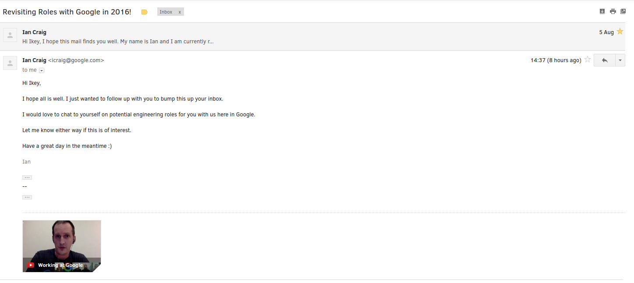Click the 'Working at Google' video title
Viewport: 634px width, 283px height.
(x=60, y=265)
